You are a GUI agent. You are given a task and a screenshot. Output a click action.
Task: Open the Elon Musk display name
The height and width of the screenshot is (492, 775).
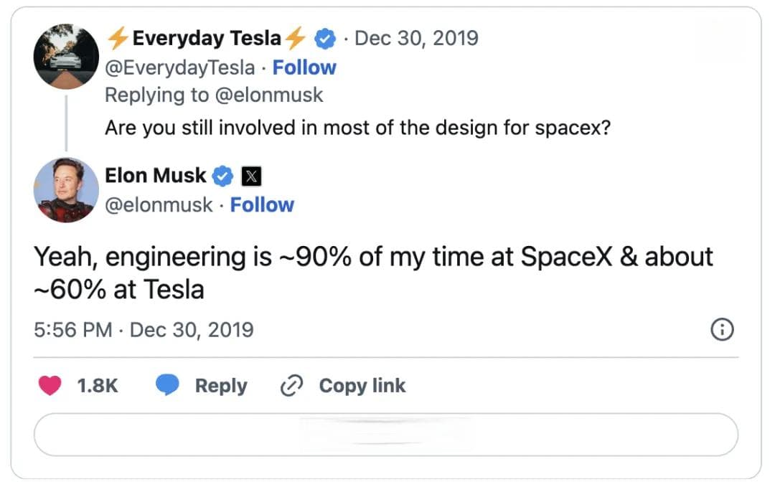155,176
